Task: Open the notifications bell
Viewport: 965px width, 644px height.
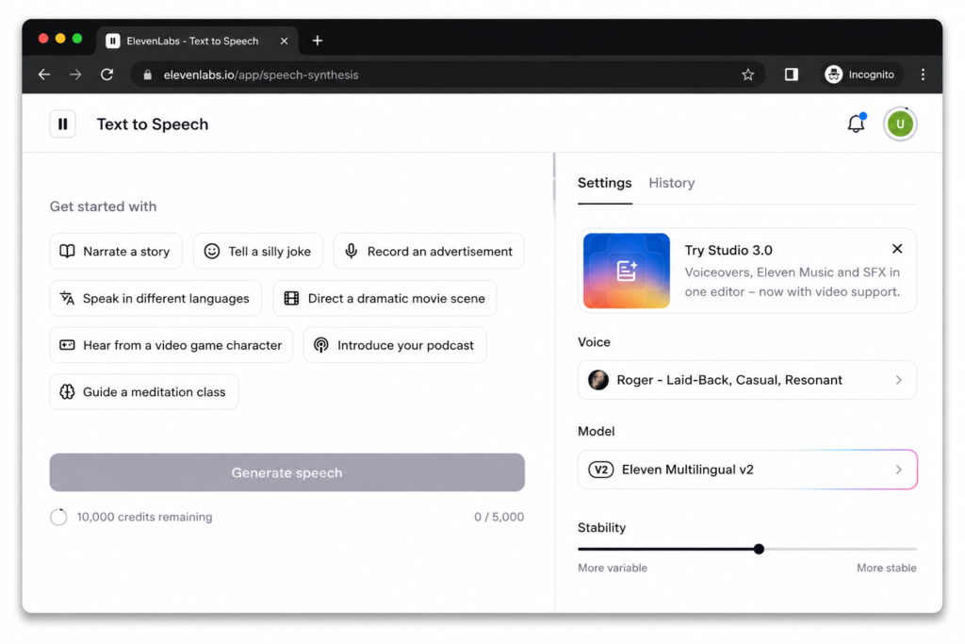Action: click(x=856, y=124)
